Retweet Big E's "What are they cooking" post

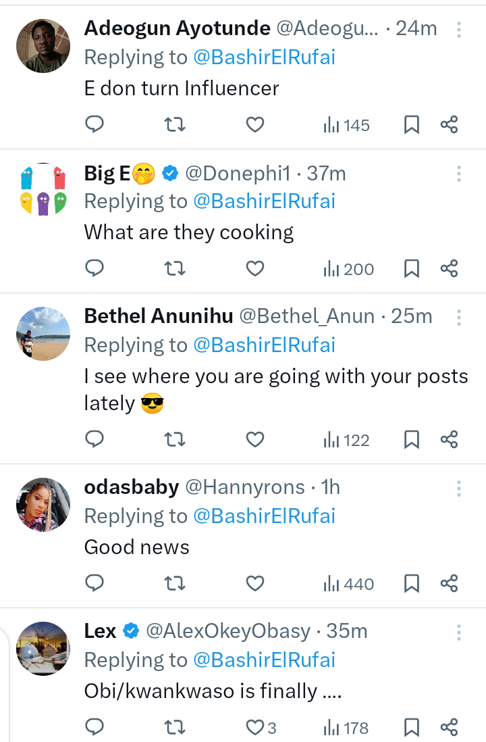click(x=175, y=269)
